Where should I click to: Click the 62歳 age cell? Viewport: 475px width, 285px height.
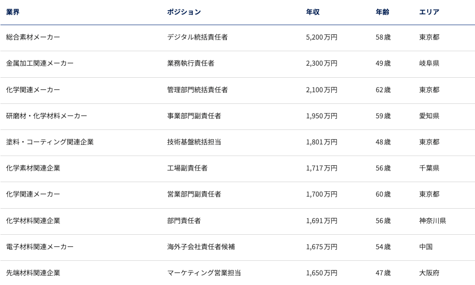point(383,90)
